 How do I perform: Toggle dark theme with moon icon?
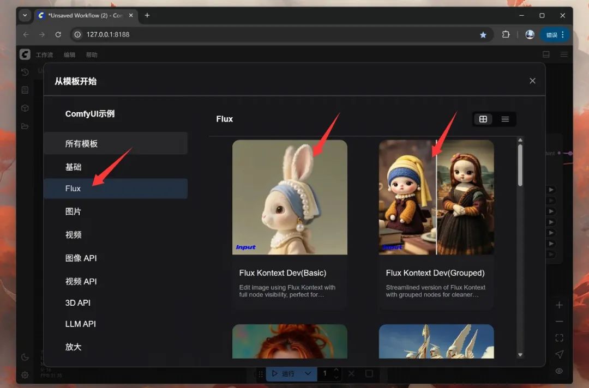point(25,357)
